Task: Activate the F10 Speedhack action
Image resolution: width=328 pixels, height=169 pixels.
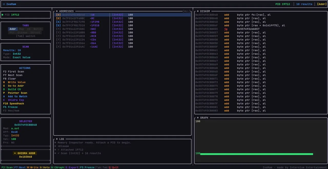Action: click(14, 104)
